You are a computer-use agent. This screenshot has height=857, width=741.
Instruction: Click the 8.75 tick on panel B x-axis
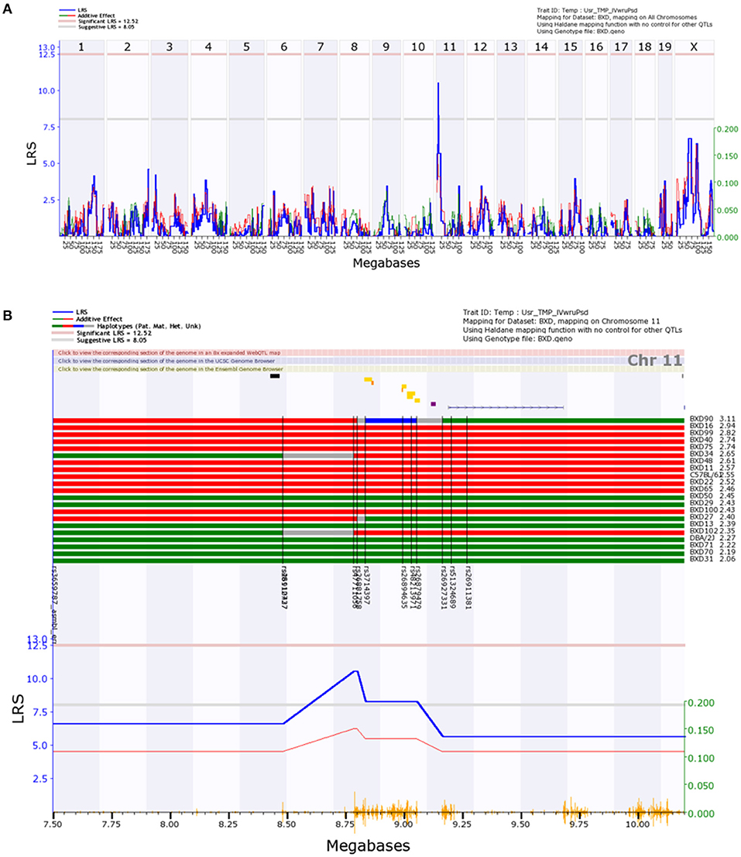345,824
